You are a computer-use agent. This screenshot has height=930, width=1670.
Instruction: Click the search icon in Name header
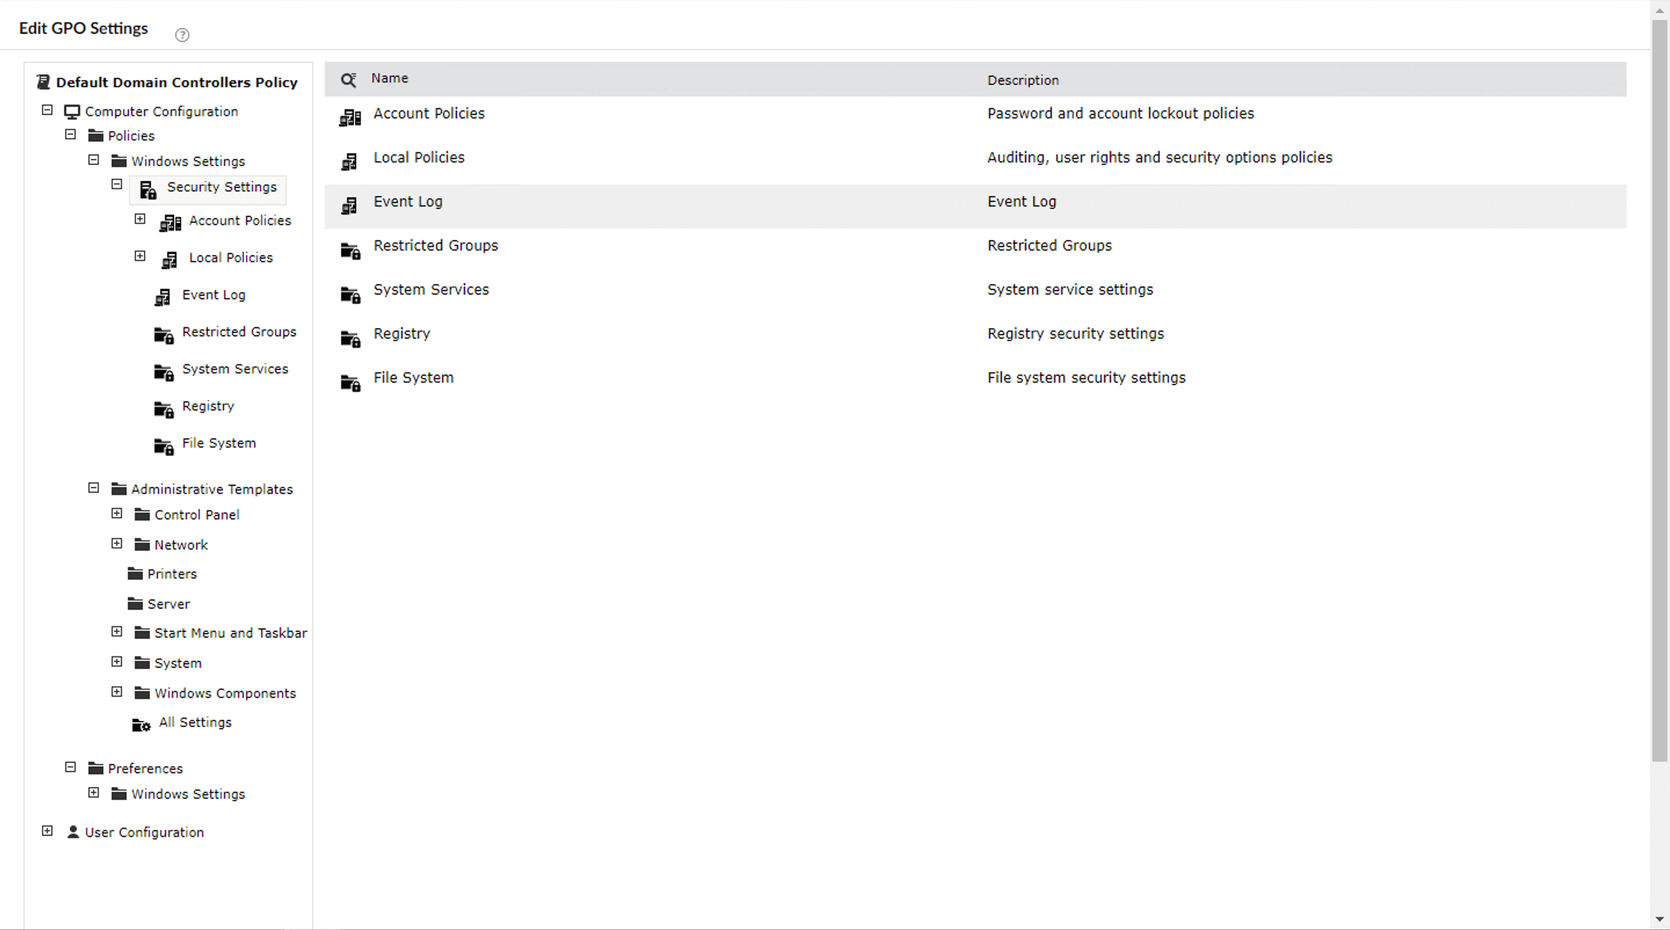(348, 79)
